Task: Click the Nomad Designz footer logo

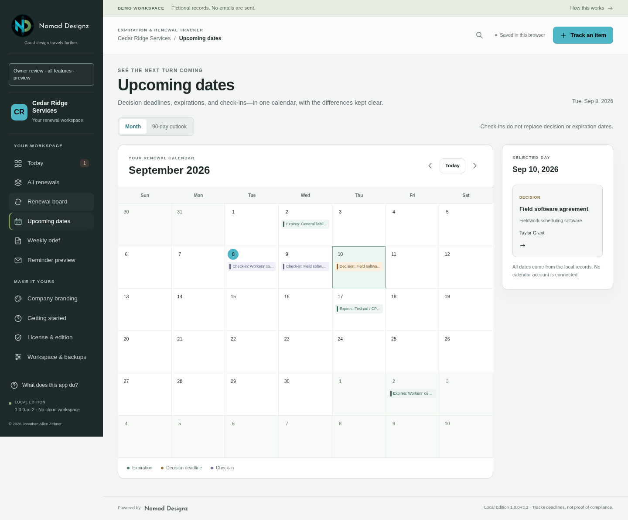Action: [x=166, y=508]
